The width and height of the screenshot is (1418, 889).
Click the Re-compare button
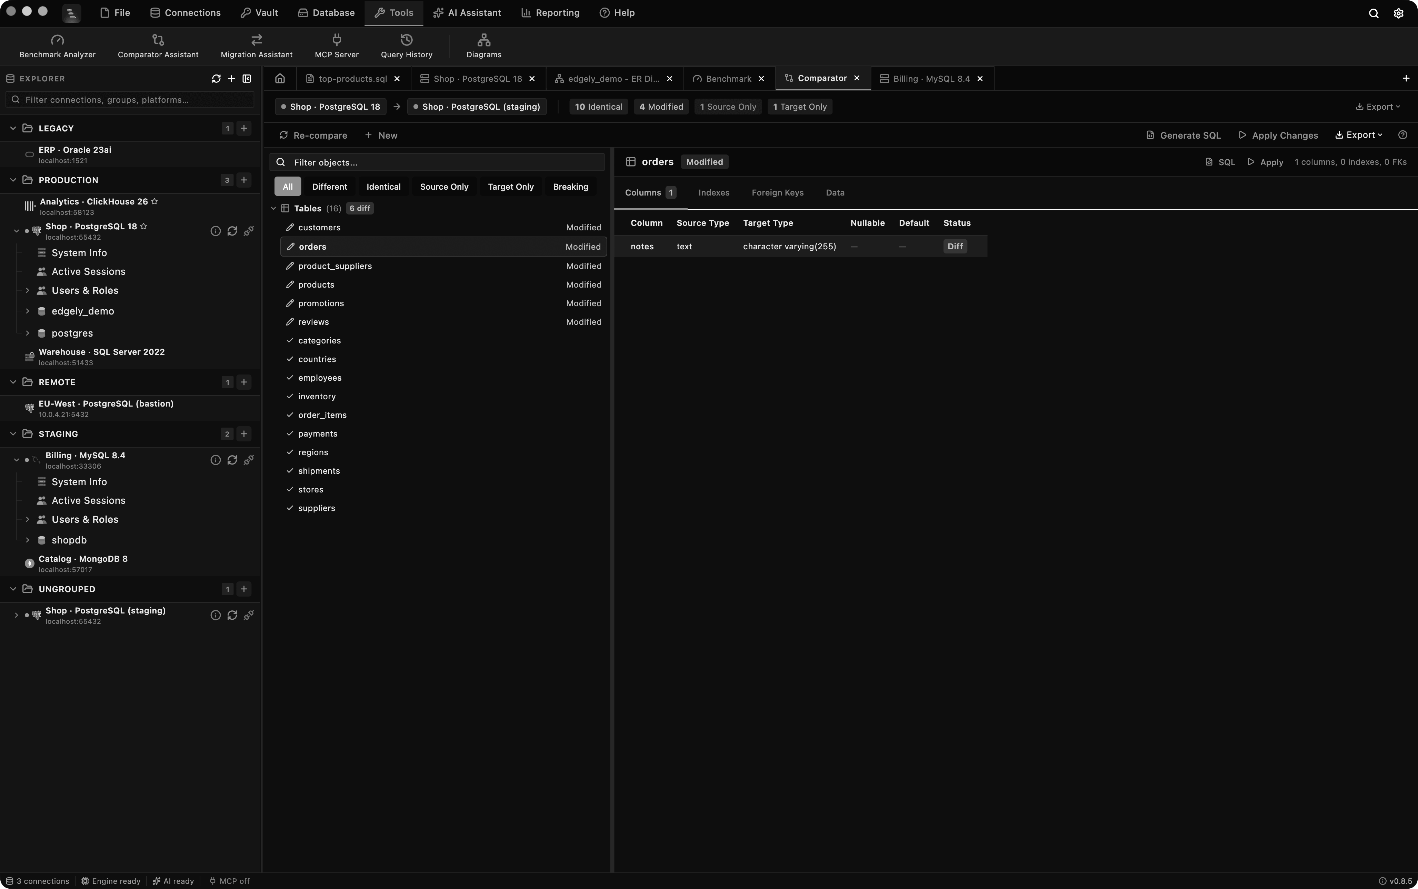313,135
